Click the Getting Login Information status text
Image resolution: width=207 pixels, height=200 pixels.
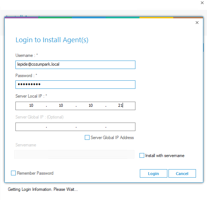click(43, 189)
